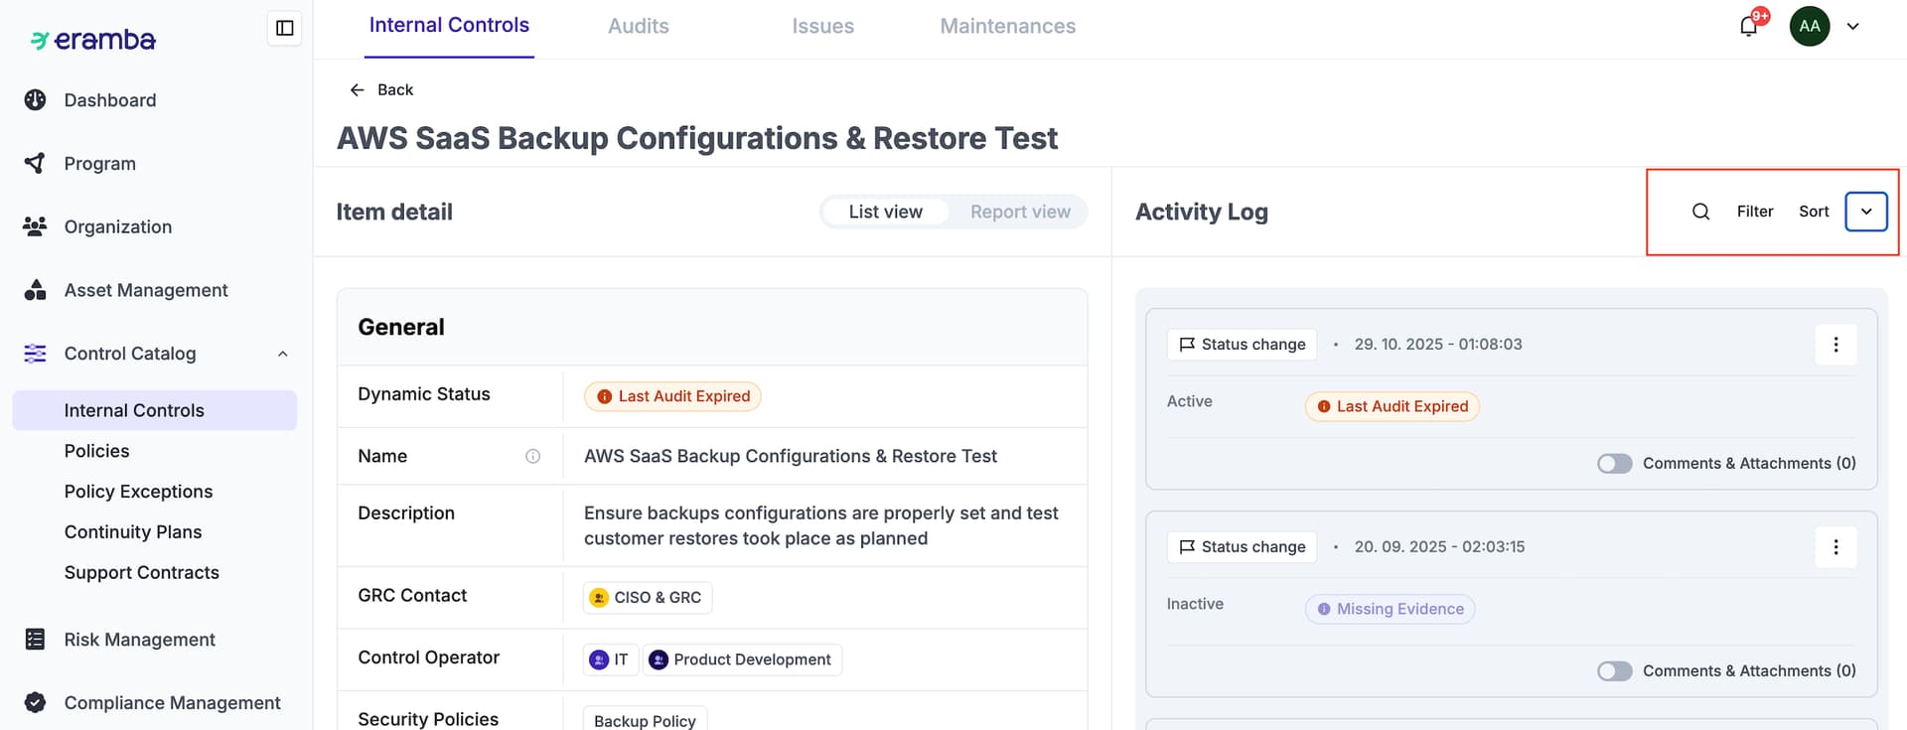Switch to the Audits tab

(638, 26)
